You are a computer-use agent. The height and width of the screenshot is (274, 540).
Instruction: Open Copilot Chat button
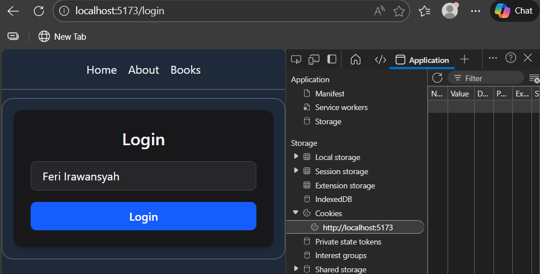point(514,11)
